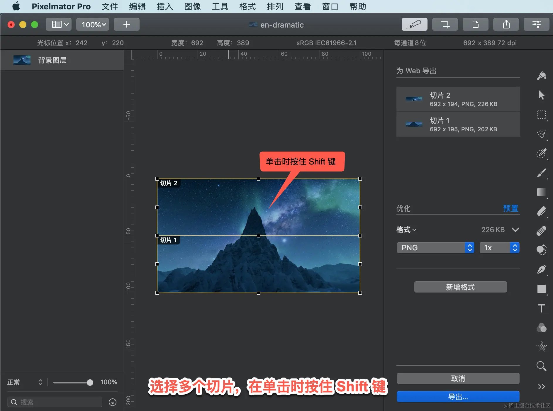Select the 背景图层 layer

click(62, 60)
